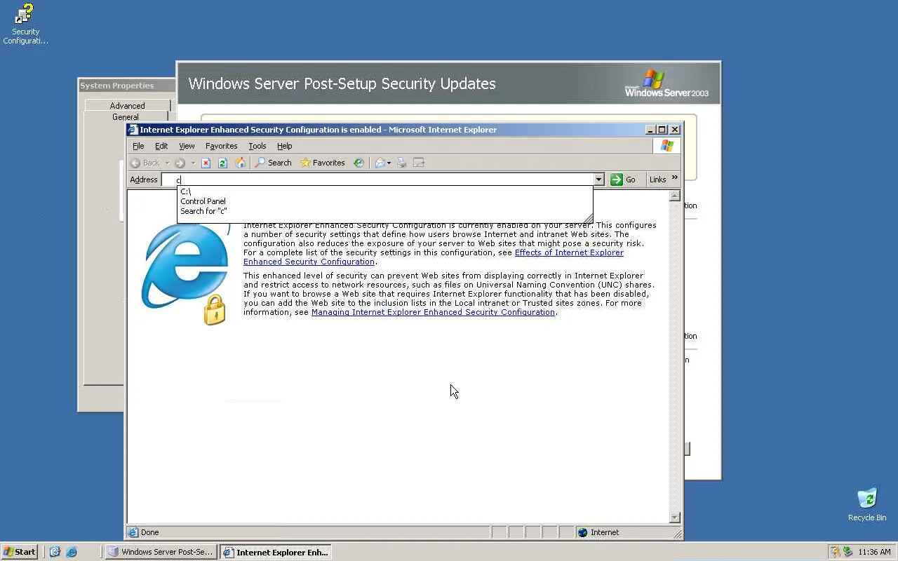Close the Internet Explorer window
Viewport: 898px width, 561px height.
(675, 130)
